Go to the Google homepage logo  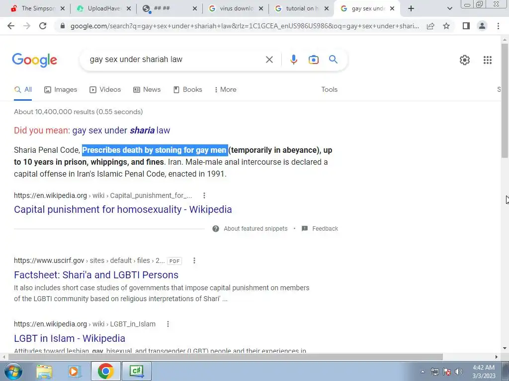coord(34,60)
